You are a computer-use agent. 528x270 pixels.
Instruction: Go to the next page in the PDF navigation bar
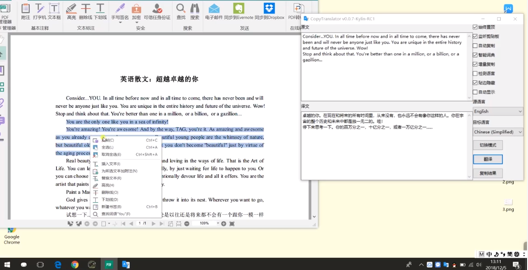click(154, 223)
